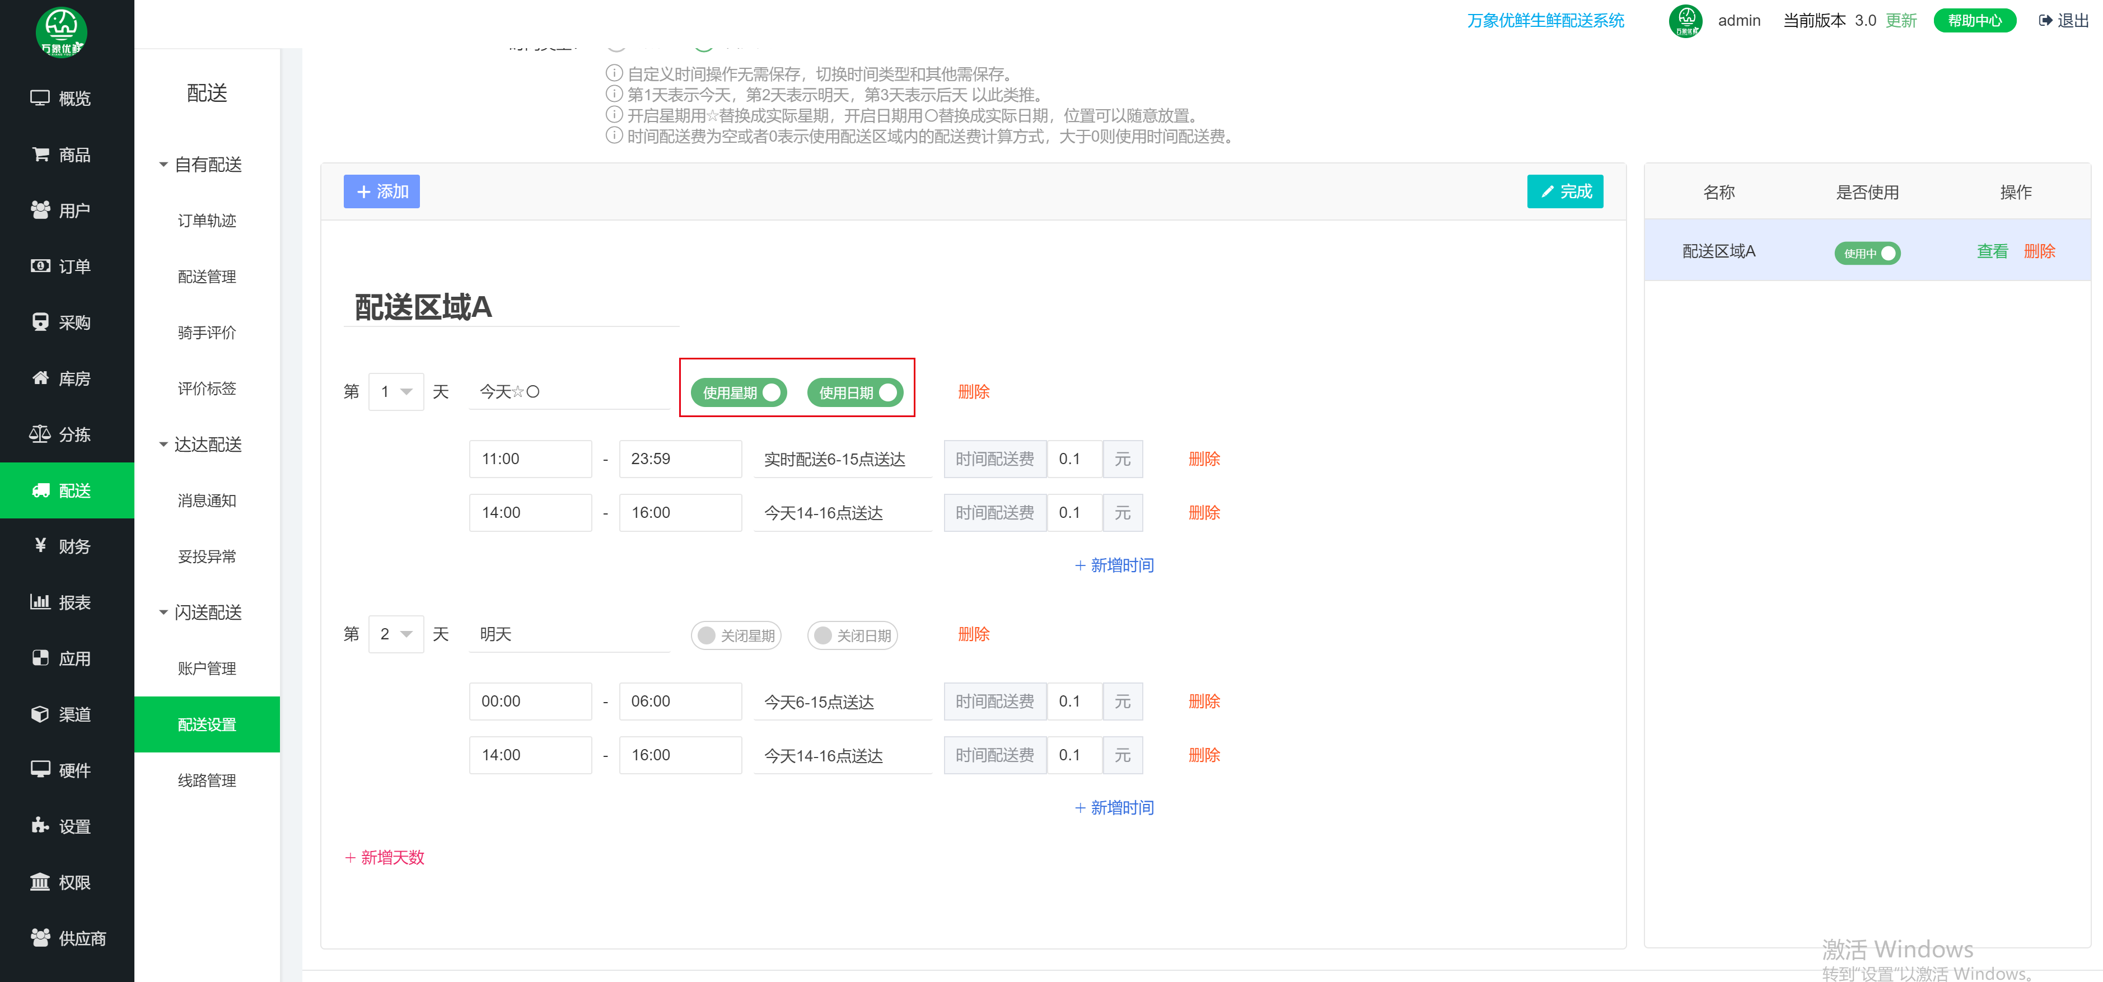Open 配送管理 in the submenu
The height and width of the screenshot is (982, 2103).
(x=207, y=277)
